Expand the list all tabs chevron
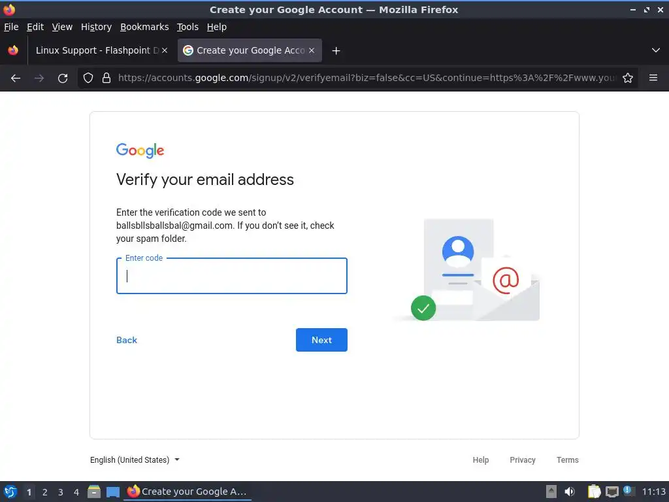The width and height of the screenshot is (669, 502). coord(656,50)
